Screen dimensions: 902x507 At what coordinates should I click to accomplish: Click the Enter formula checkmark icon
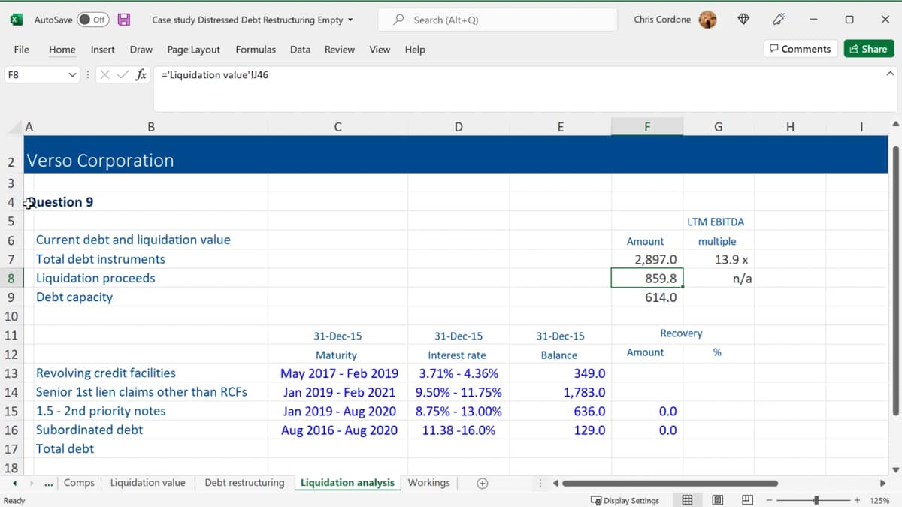point(123,75)
